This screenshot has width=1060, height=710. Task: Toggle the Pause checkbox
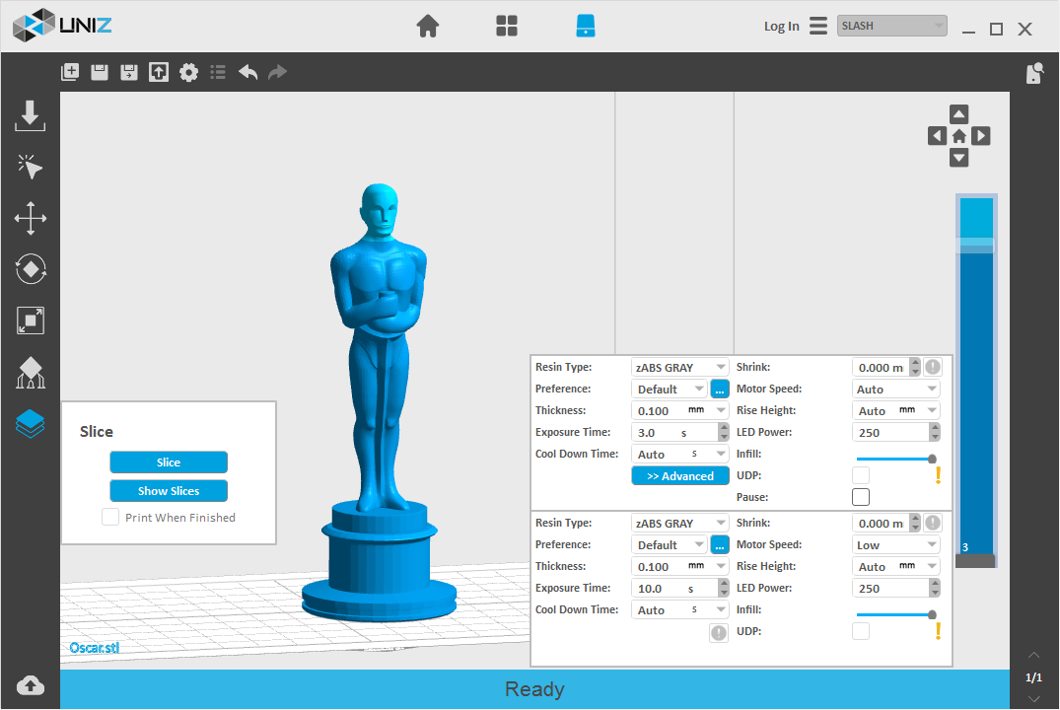[x=861, y=497]
